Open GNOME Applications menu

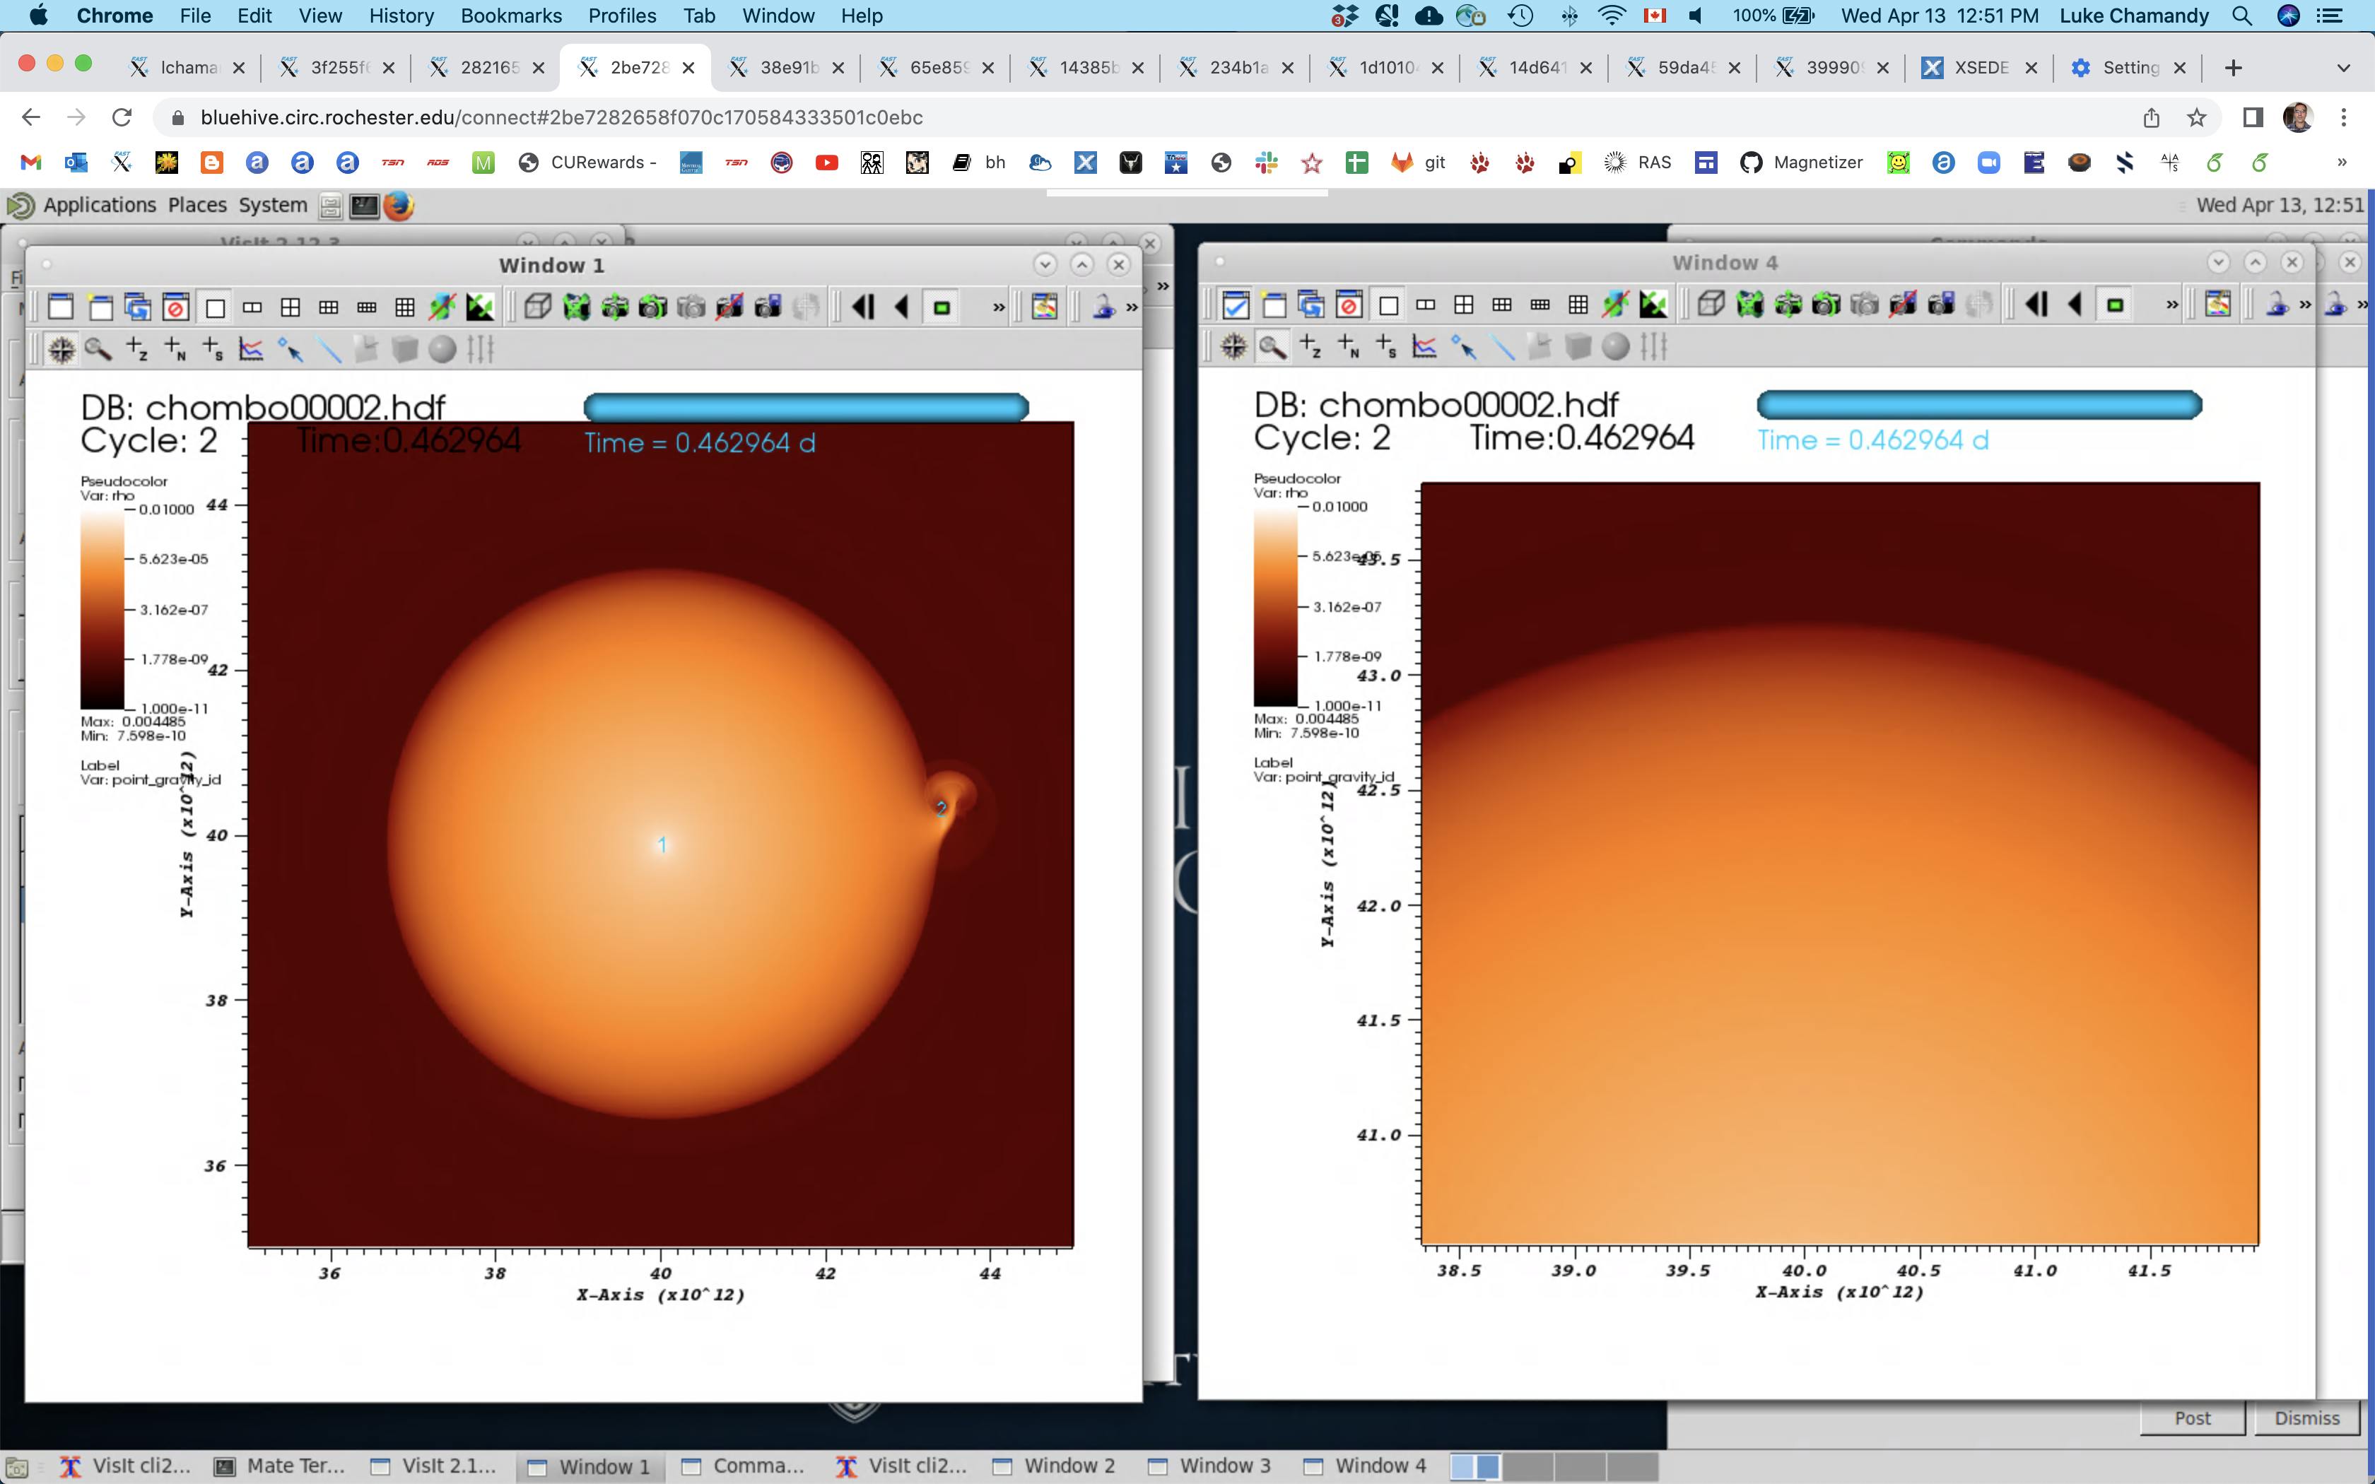pyautogui.click(x=99, y=205)
